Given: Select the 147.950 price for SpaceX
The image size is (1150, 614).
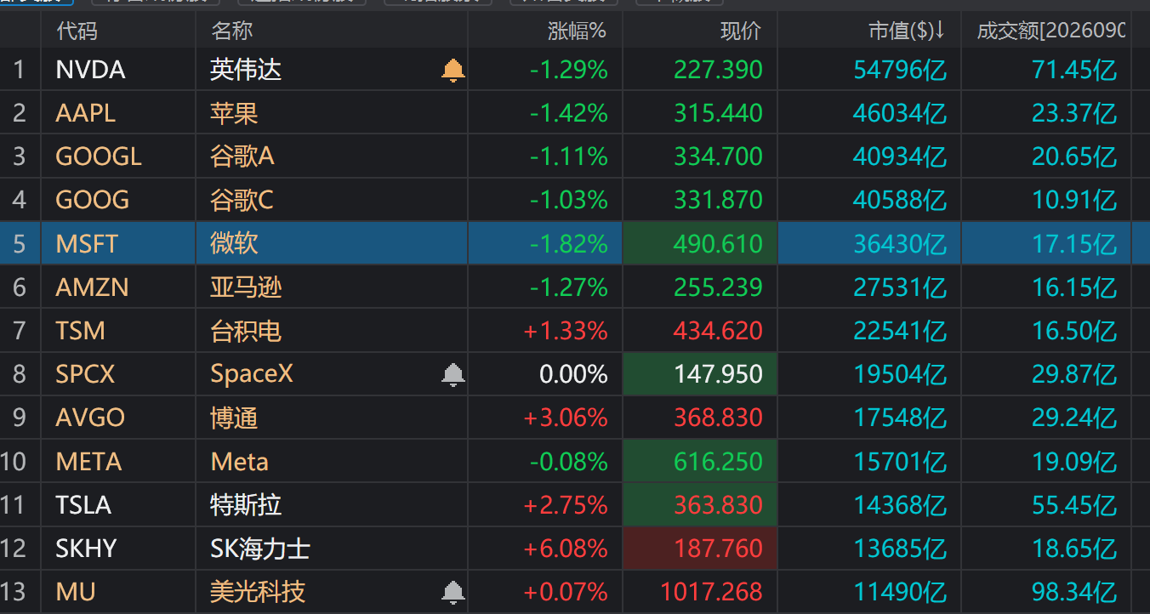Looking at the screenshot, I should pyautogui.click(x=719, y=374).
